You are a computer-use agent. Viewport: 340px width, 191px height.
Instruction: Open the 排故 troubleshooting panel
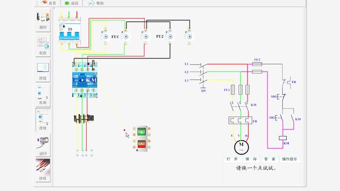43,170
